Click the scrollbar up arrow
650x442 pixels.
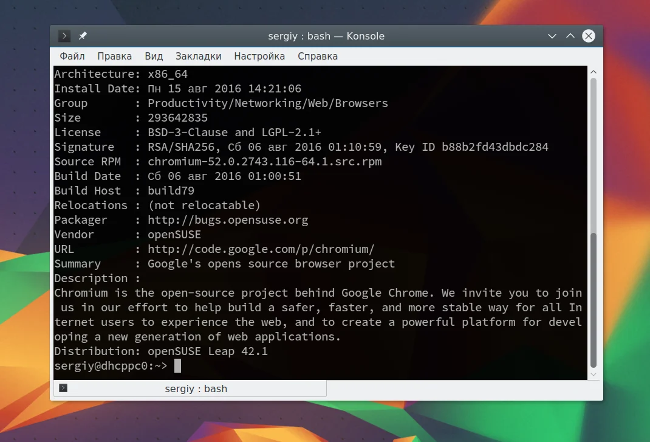tap(594, 72)
